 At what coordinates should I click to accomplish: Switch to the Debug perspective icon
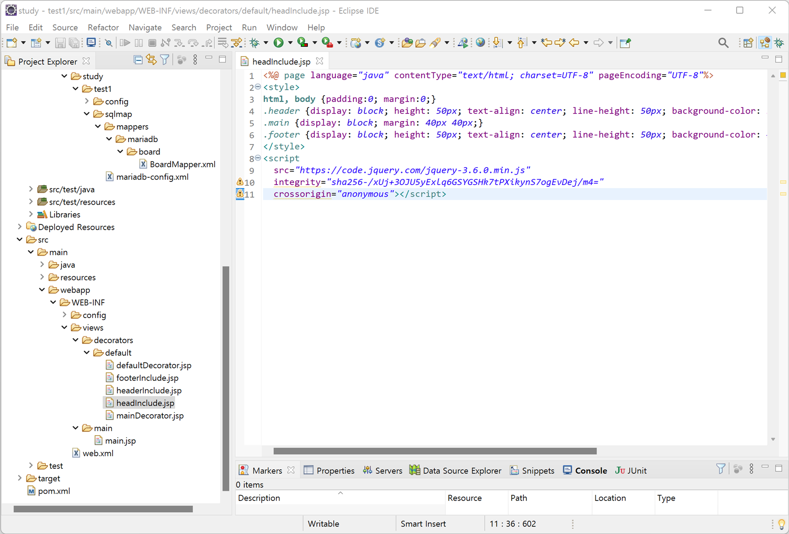(x=780, y=43)
